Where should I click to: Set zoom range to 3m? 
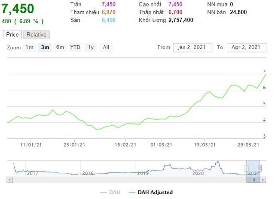(x=44, y=47)
